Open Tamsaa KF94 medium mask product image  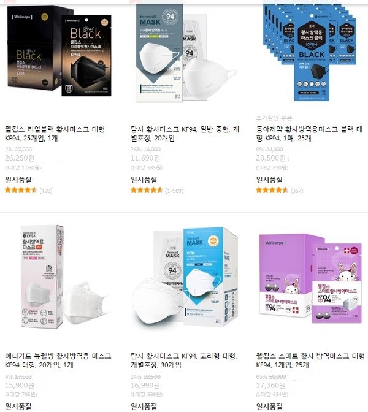186,53
